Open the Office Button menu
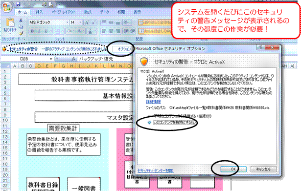This screenshot has width=301, height=191. 7,7
